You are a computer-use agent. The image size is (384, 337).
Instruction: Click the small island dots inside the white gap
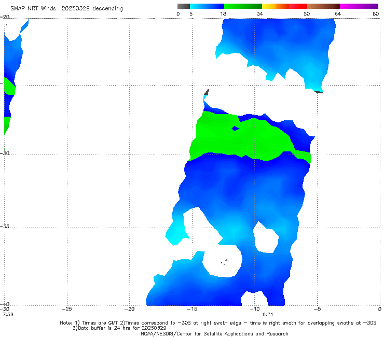[x=224, y=262]
